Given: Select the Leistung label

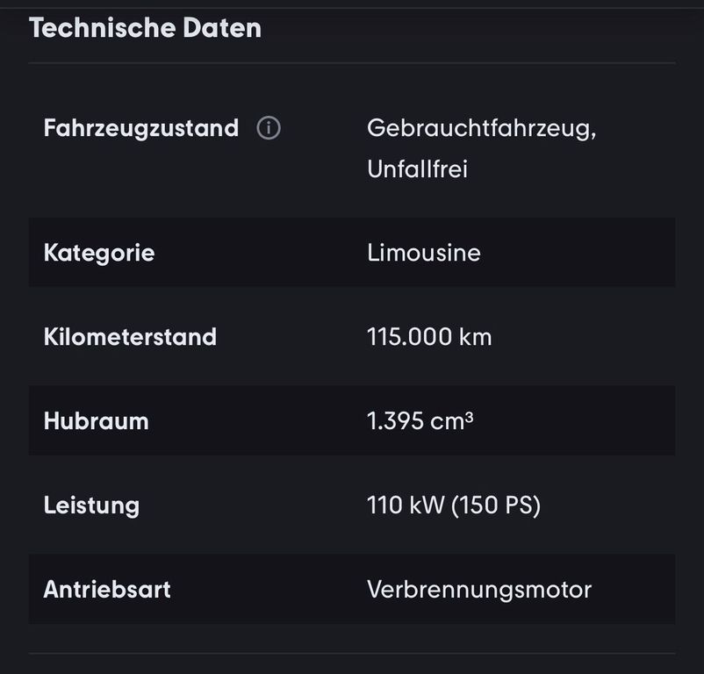Looking at the screenshot, I should coord(91,505).
